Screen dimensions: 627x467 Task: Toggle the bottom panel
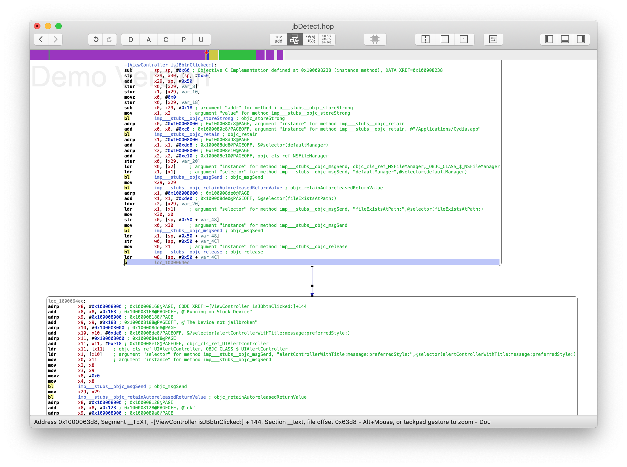click(x=565, y=39)
